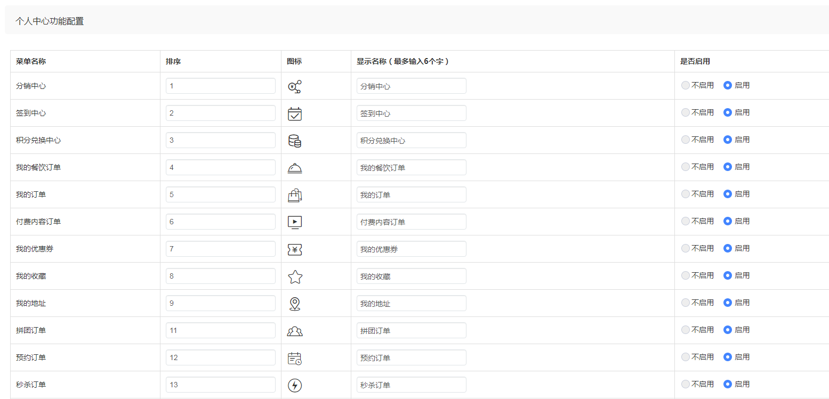The width and height of the screenshot is (829, 399).
Task: Click the sort field for 付费内容订单
Action: 221,222
